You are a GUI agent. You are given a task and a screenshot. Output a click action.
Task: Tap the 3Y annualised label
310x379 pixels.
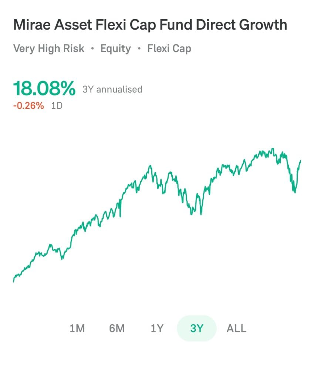(x=112, y=89)
